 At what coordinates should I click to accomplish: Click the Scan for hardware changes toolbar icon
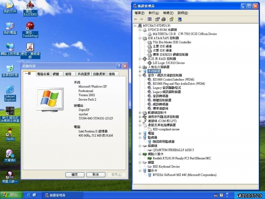(x=180, y=19)
